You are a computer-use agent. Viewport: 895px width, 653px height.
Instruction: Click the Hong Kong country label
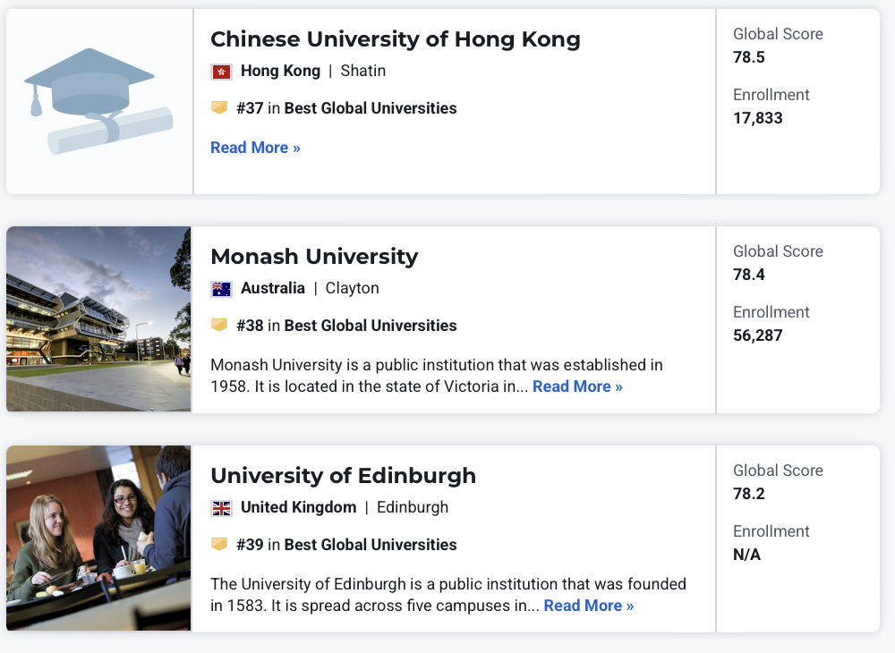tap(280, 71)
